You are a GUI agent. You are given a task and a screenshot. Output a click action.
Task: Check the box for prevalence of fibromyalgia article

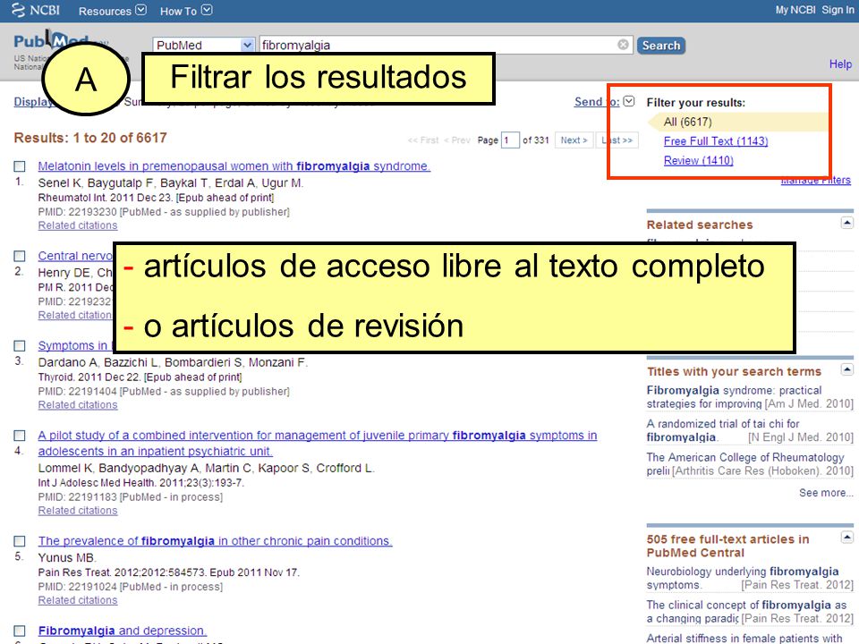20,541
